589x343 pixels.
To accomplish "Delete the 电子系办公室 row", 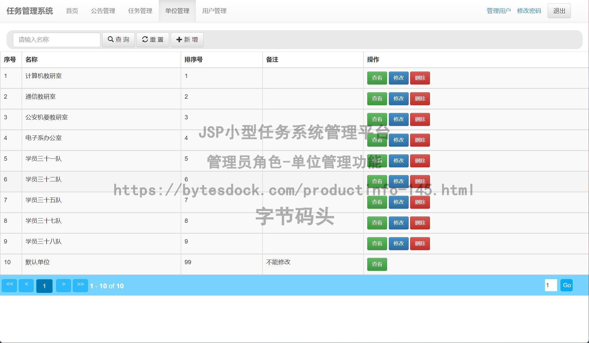I will click(420, 140).
